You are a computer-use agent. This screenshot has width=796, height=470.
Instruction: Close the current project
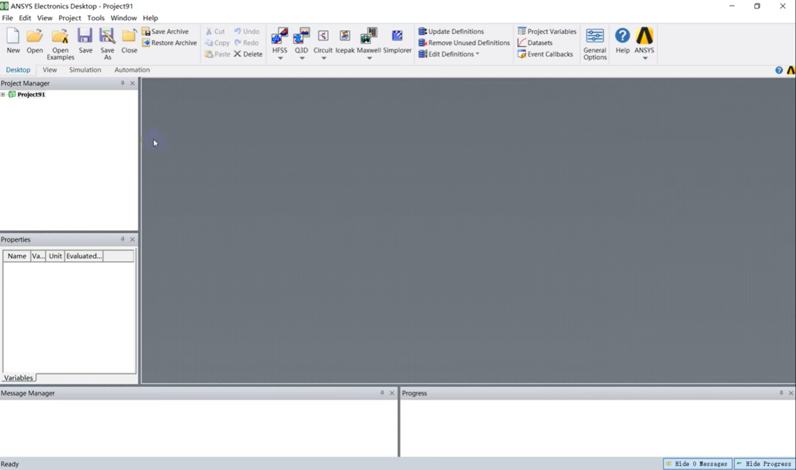(129, 40)
